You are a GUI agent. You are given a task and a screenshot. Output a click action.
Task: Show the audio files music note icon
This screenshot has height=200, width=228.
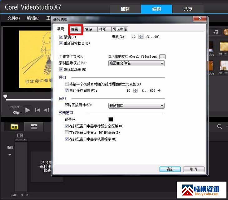pos(216,32)
